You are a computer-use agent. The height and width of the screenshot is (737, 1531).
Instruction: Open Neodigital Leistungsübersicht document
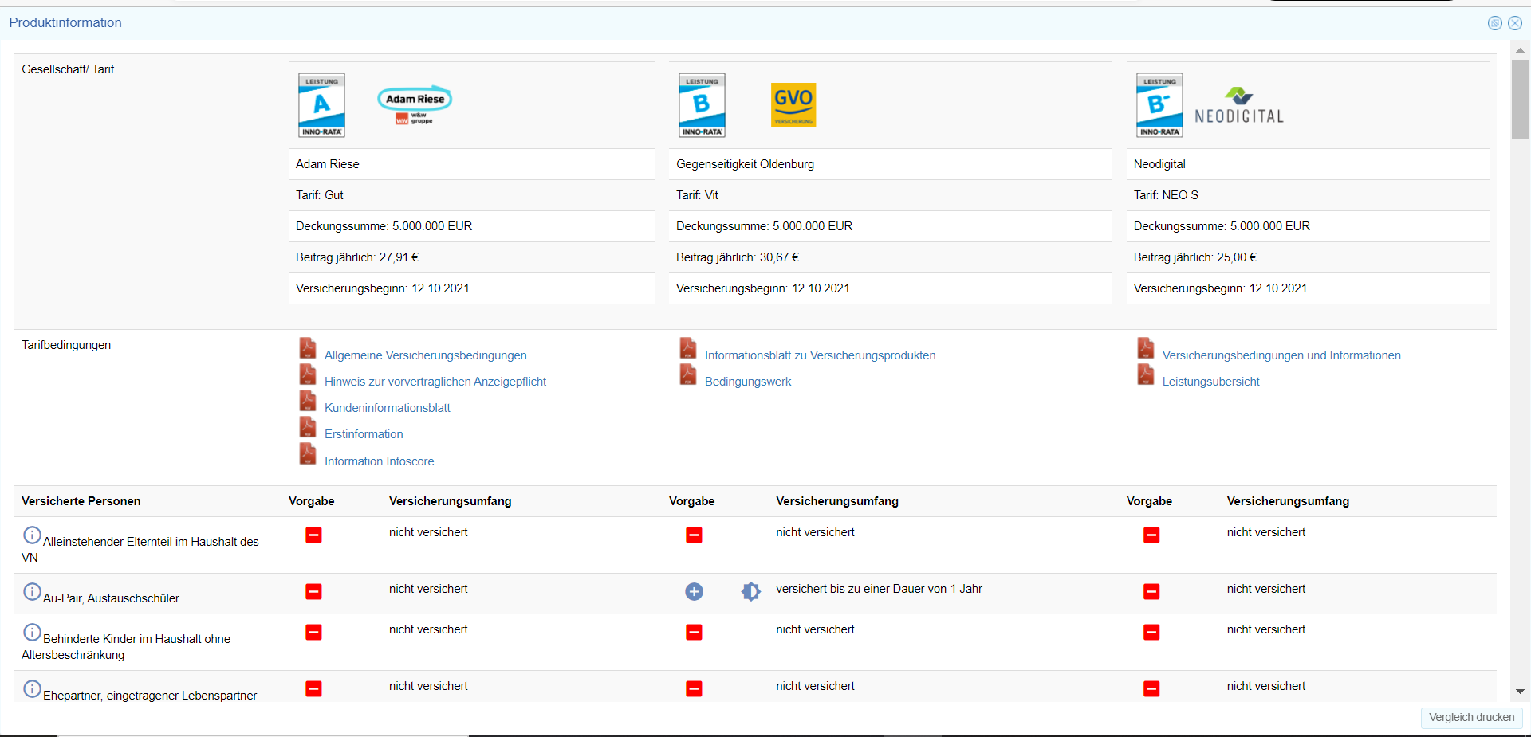[1210, 382]
